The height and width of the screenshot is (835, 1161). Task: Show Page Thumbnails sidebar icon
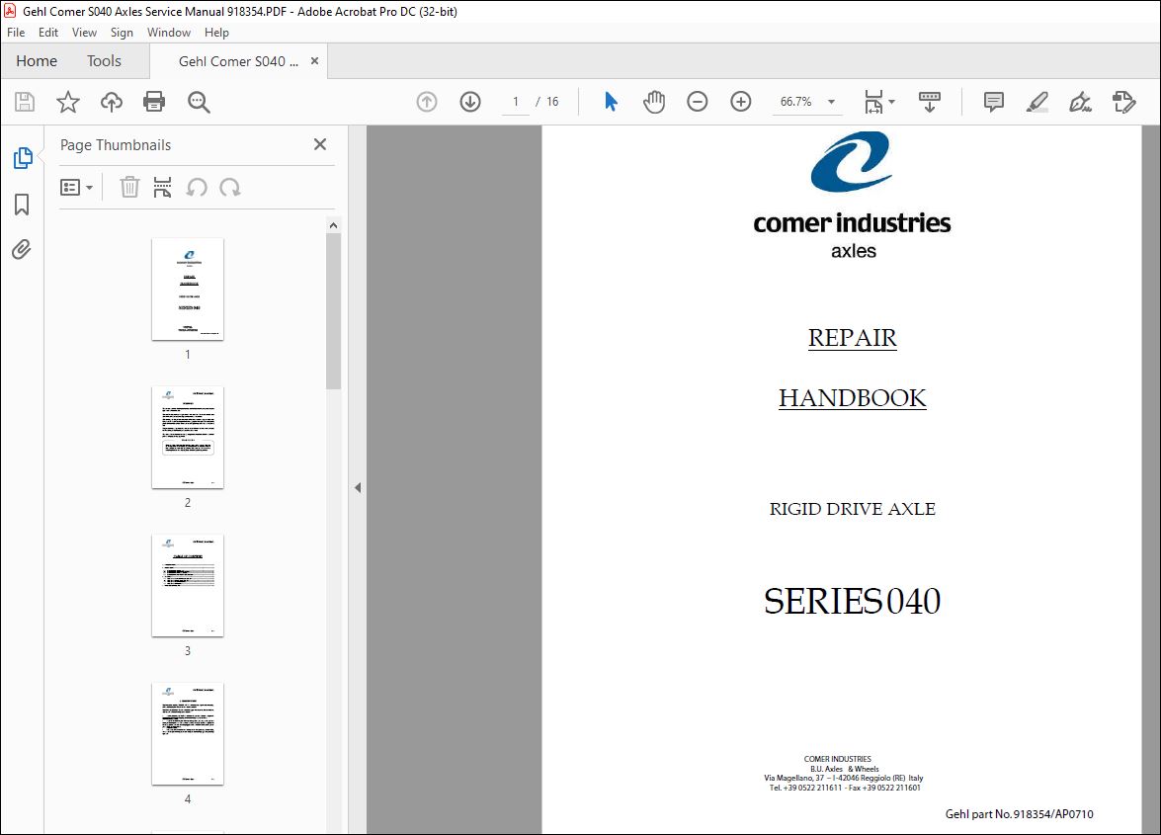22,158
